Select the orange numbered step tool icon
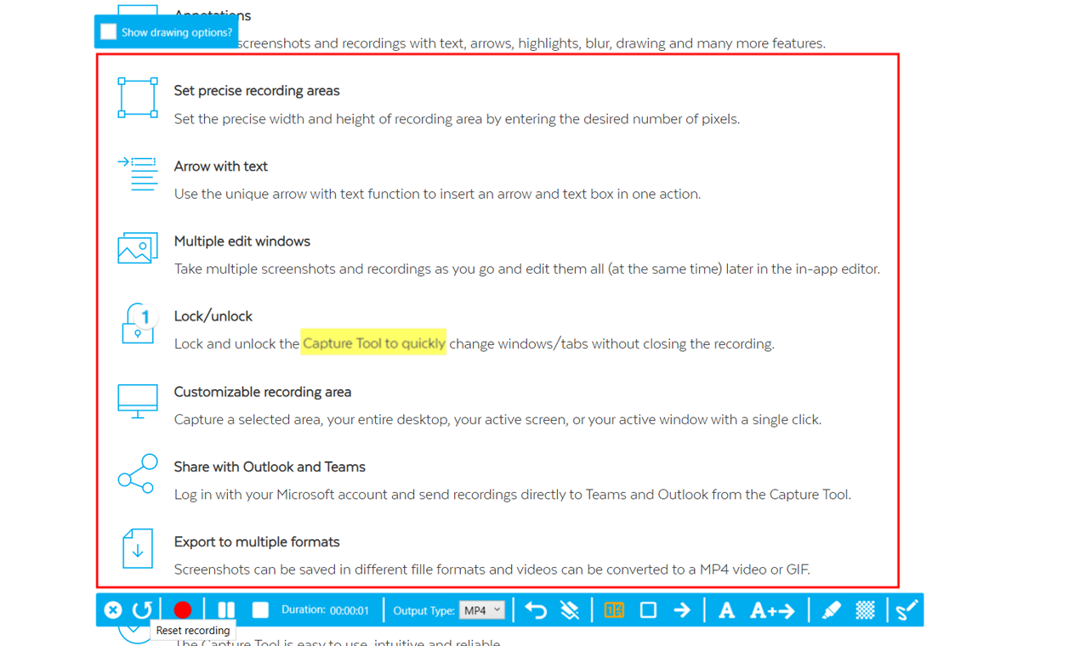This screenshot has width=1080, height=646. [614, 609]
